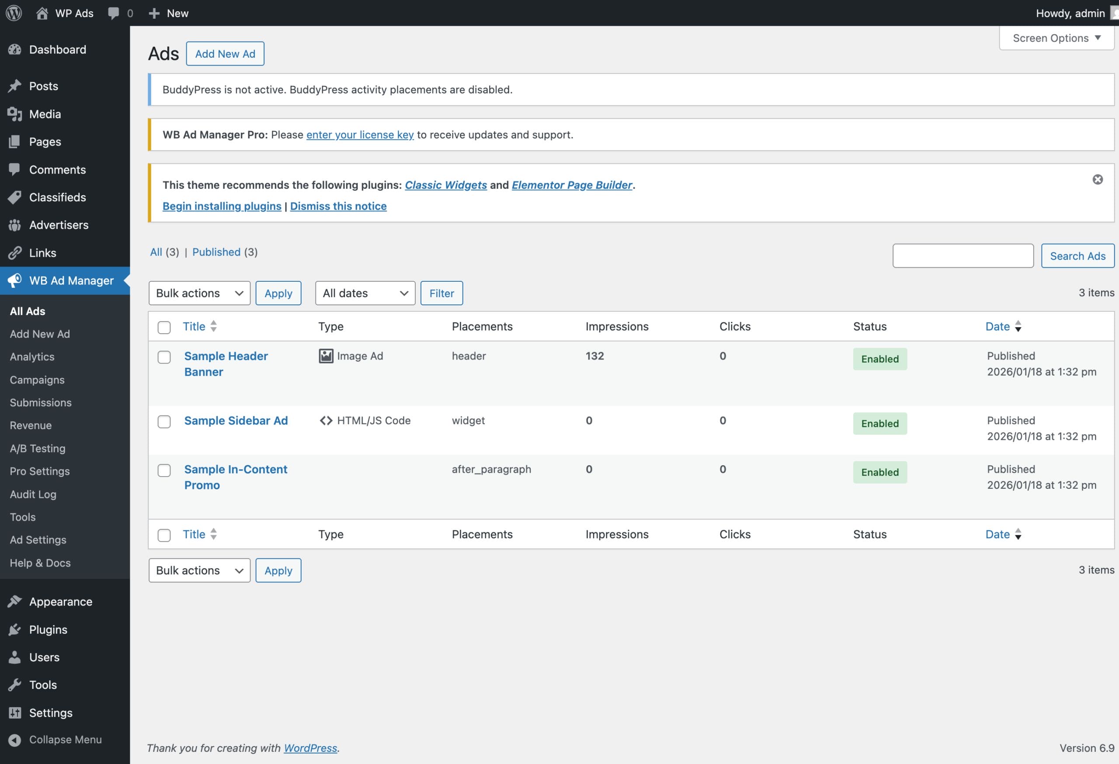The image size is (1119, 764).
Task: Click the Plugins sidebar icon
Action: click(15, 629)
